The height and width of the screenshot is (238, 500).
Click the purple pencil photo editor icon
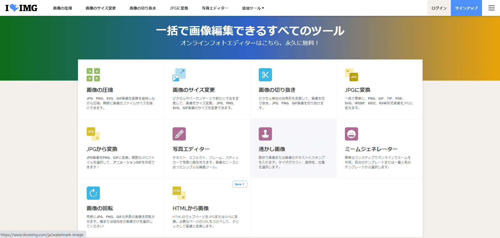pos(179,134)
